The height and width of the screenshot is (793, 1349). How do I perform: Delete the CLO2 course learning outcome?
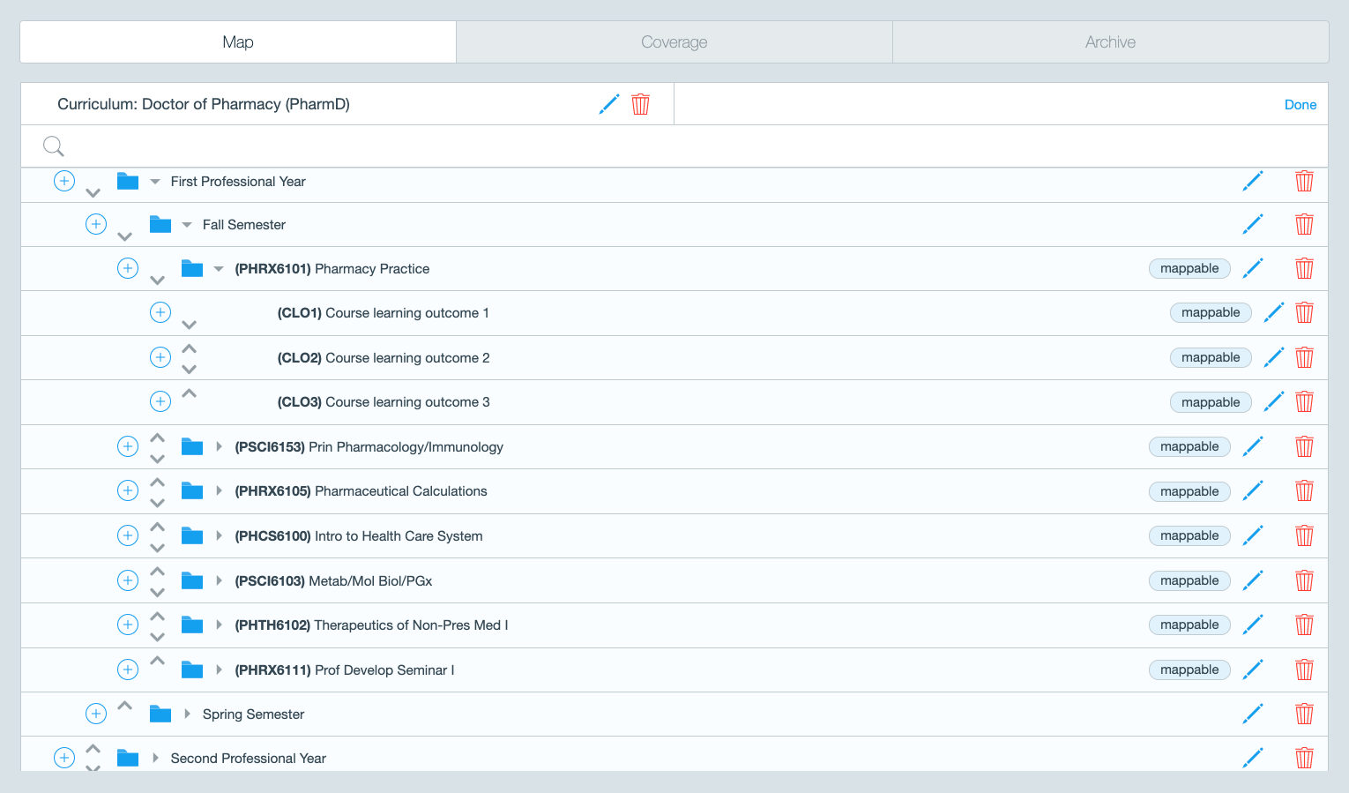(1305, 357)
